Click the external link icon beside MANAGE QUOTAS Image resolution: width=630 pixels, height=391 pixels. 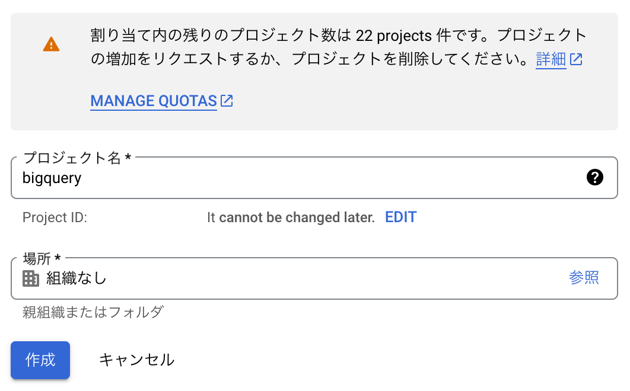click(x=227, y=101)
